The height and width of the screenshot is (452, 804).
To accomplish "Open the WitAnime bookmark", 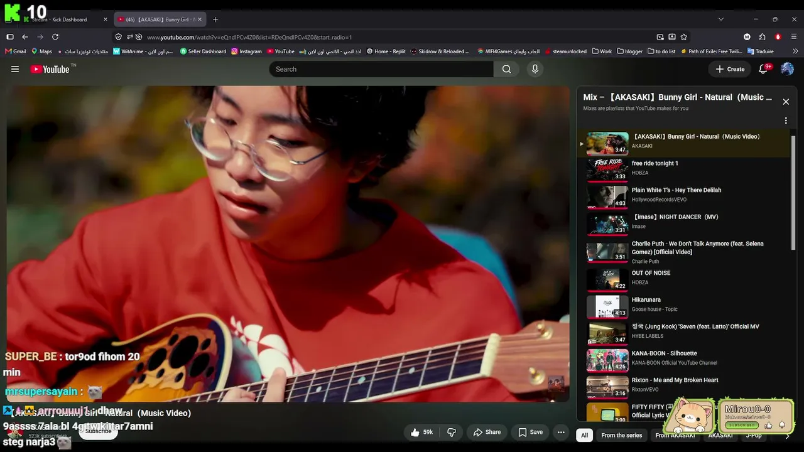I will coord(143,51).
